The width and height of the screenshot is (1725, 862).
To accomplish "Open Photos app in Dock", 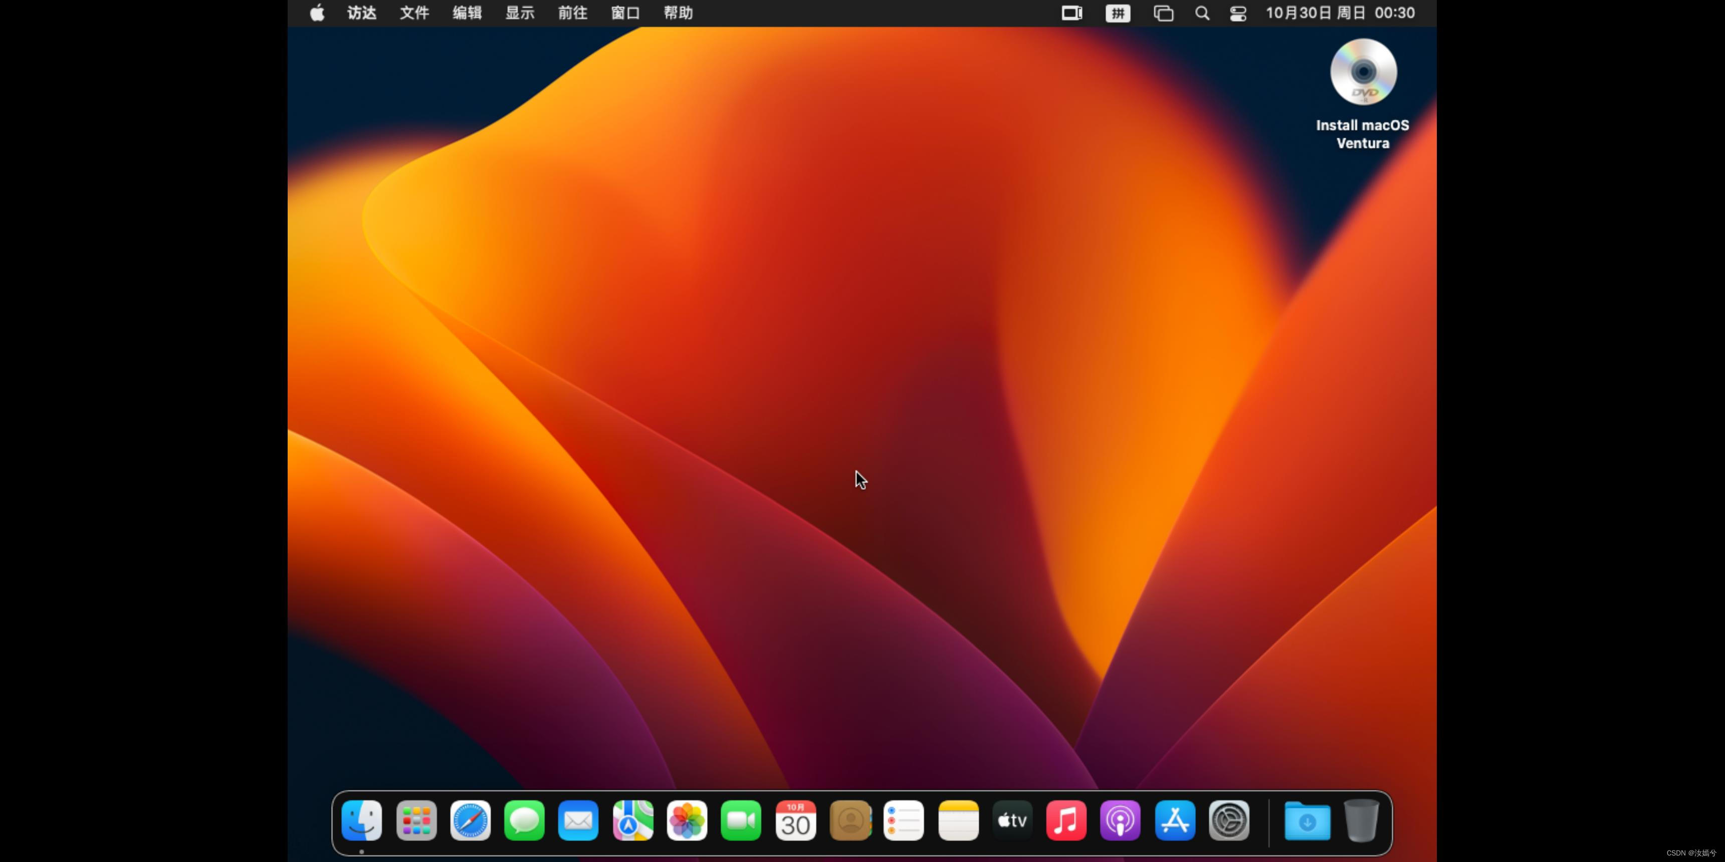I will (687, 820).
